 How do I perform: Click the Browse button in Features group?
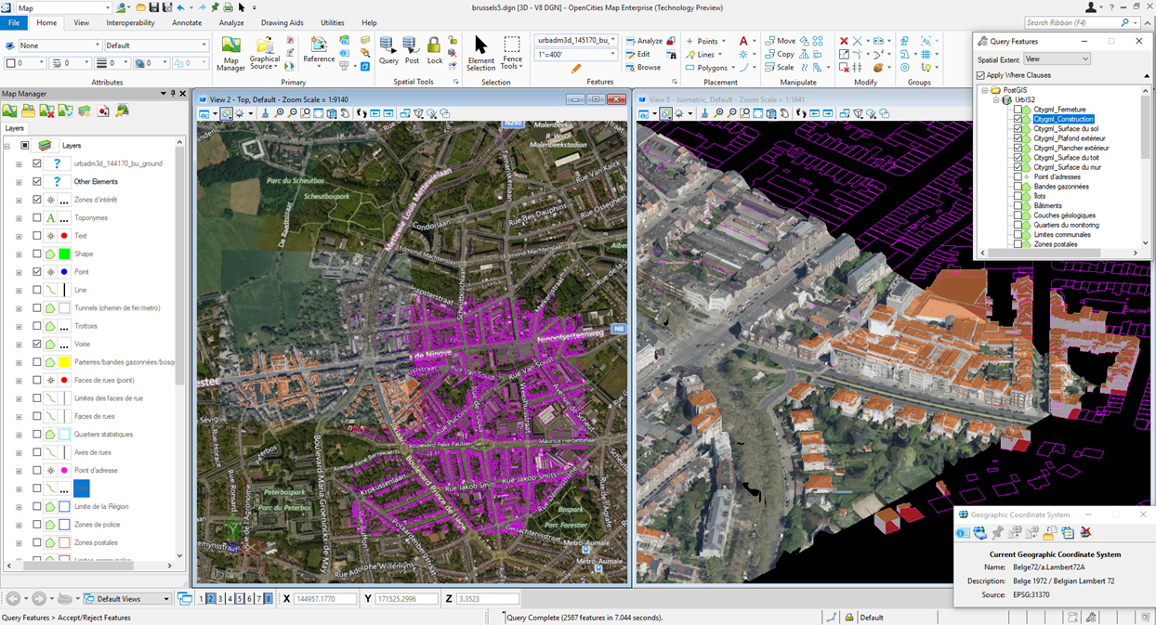click(647, 67)
